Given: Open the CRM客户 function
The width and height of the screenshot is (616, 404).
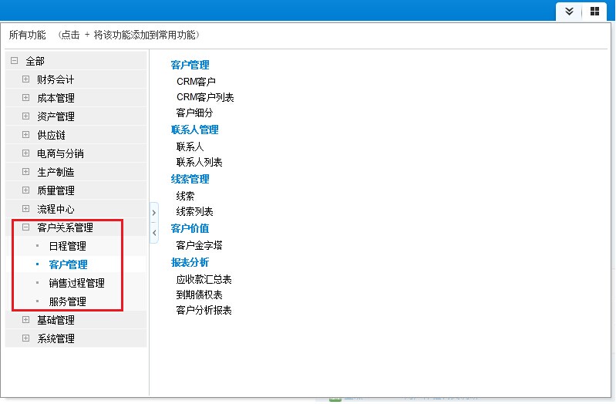Looking at the screenshot, I should 196,82.
